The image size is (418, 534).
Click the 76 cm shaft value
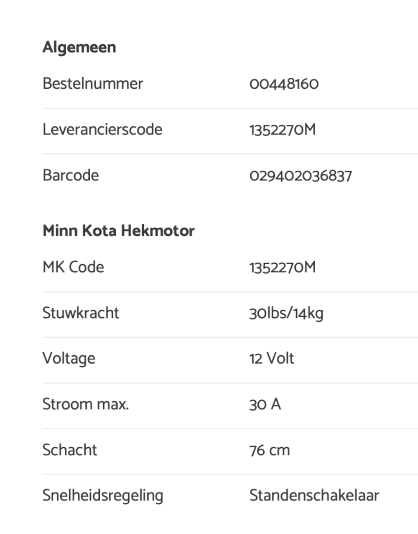[269, 450]
